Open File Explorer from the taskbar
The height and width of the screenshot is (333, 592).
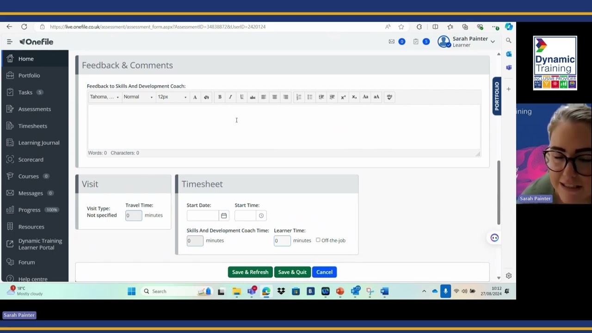coord(237,291)
